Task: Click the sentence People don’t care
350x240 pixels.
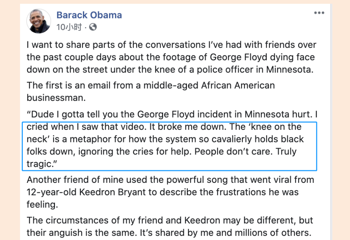Action: pyautogui.click(x=233, y=151)
